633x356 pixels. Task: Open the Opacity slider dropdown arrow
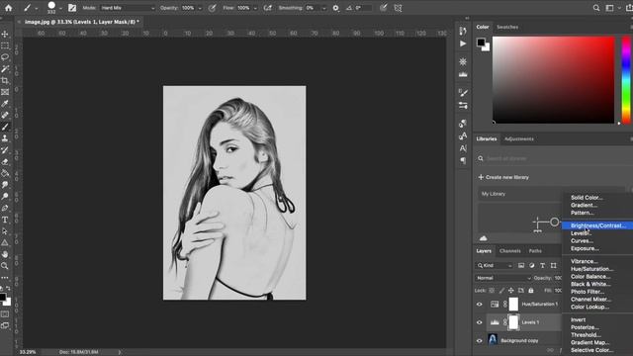(x=200, y=8)
